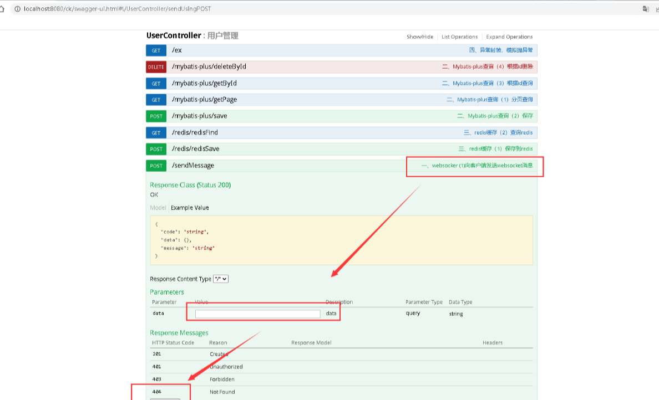
Task: Click the data parameter value input field
Action: [x=257, y=314]
